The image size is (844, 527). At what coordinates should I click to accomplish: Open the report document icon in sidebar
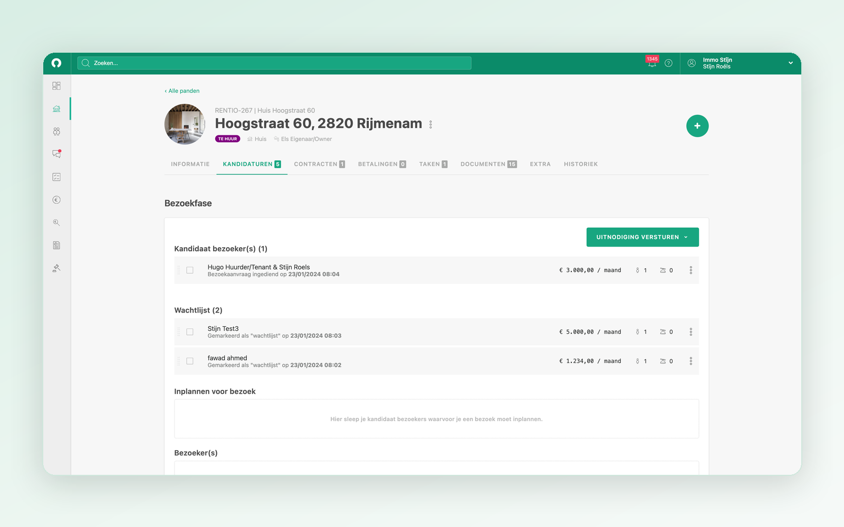click(x=56, y=245)
